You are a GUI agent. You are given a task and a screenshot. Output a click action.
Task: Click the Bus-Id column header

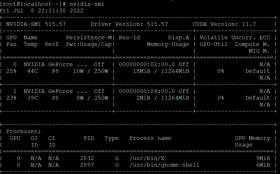(129, 37)
